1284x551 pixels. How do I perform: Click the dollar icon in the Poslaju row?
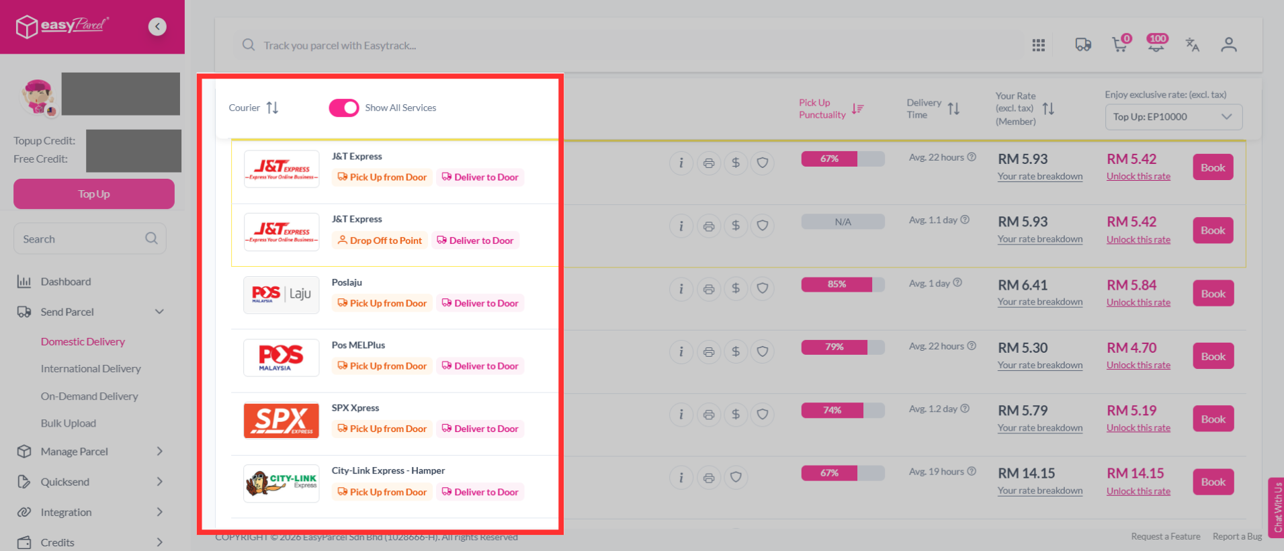tap(736, 289)
